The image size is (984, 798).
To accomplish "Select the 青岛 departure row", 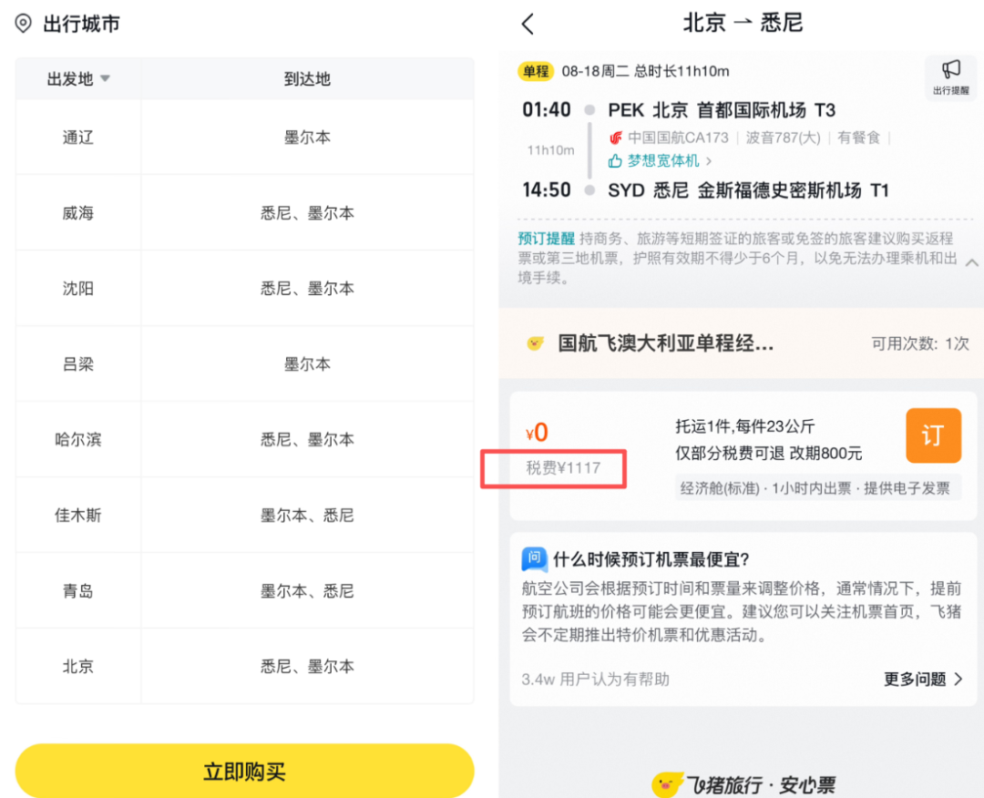I will click(244, 590).
